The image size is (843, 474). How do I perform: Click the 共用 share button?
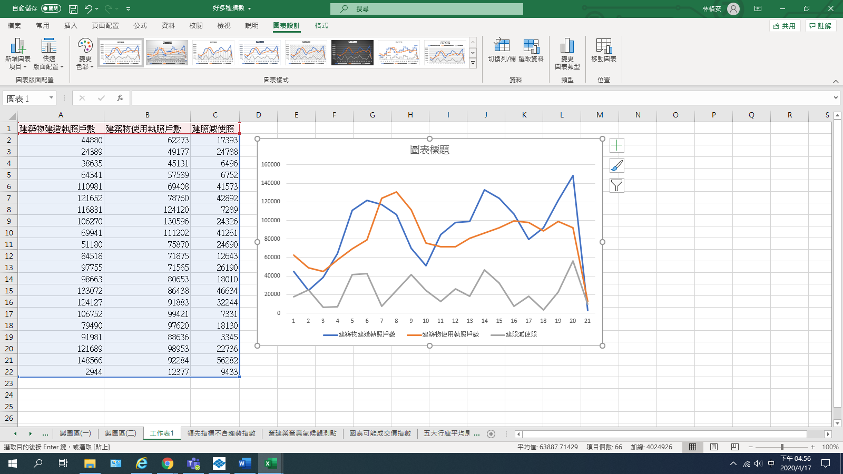pyautogui.click(x=785, y=26)
